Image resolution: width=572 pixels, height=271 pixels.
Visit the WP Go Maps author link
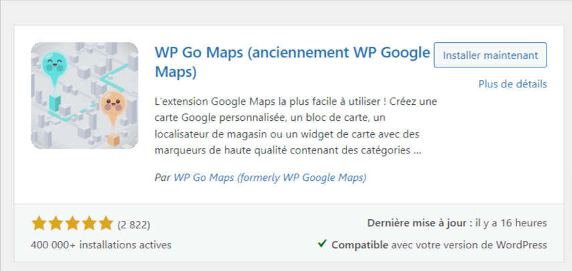pos(270,178)
